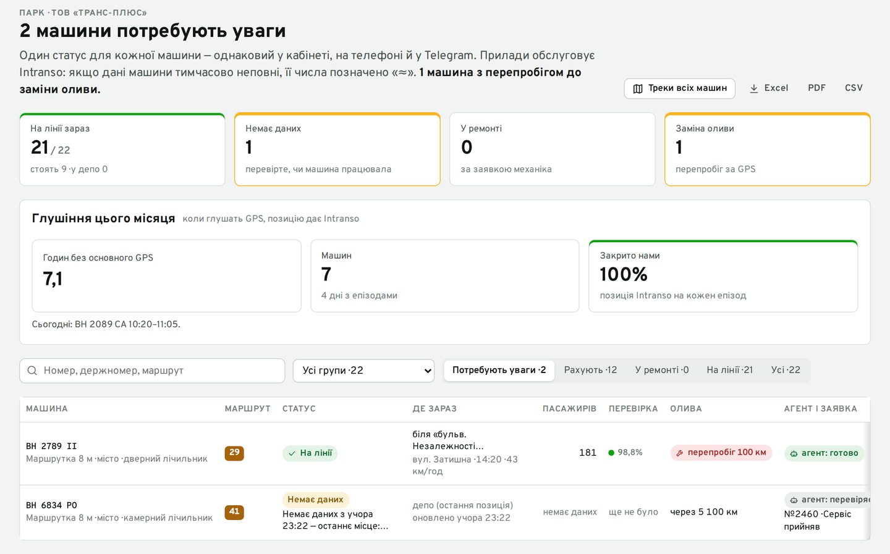890x554 pixels.
Task: Switch to the "Рахують ·12" tab
Action: [590, 370]
